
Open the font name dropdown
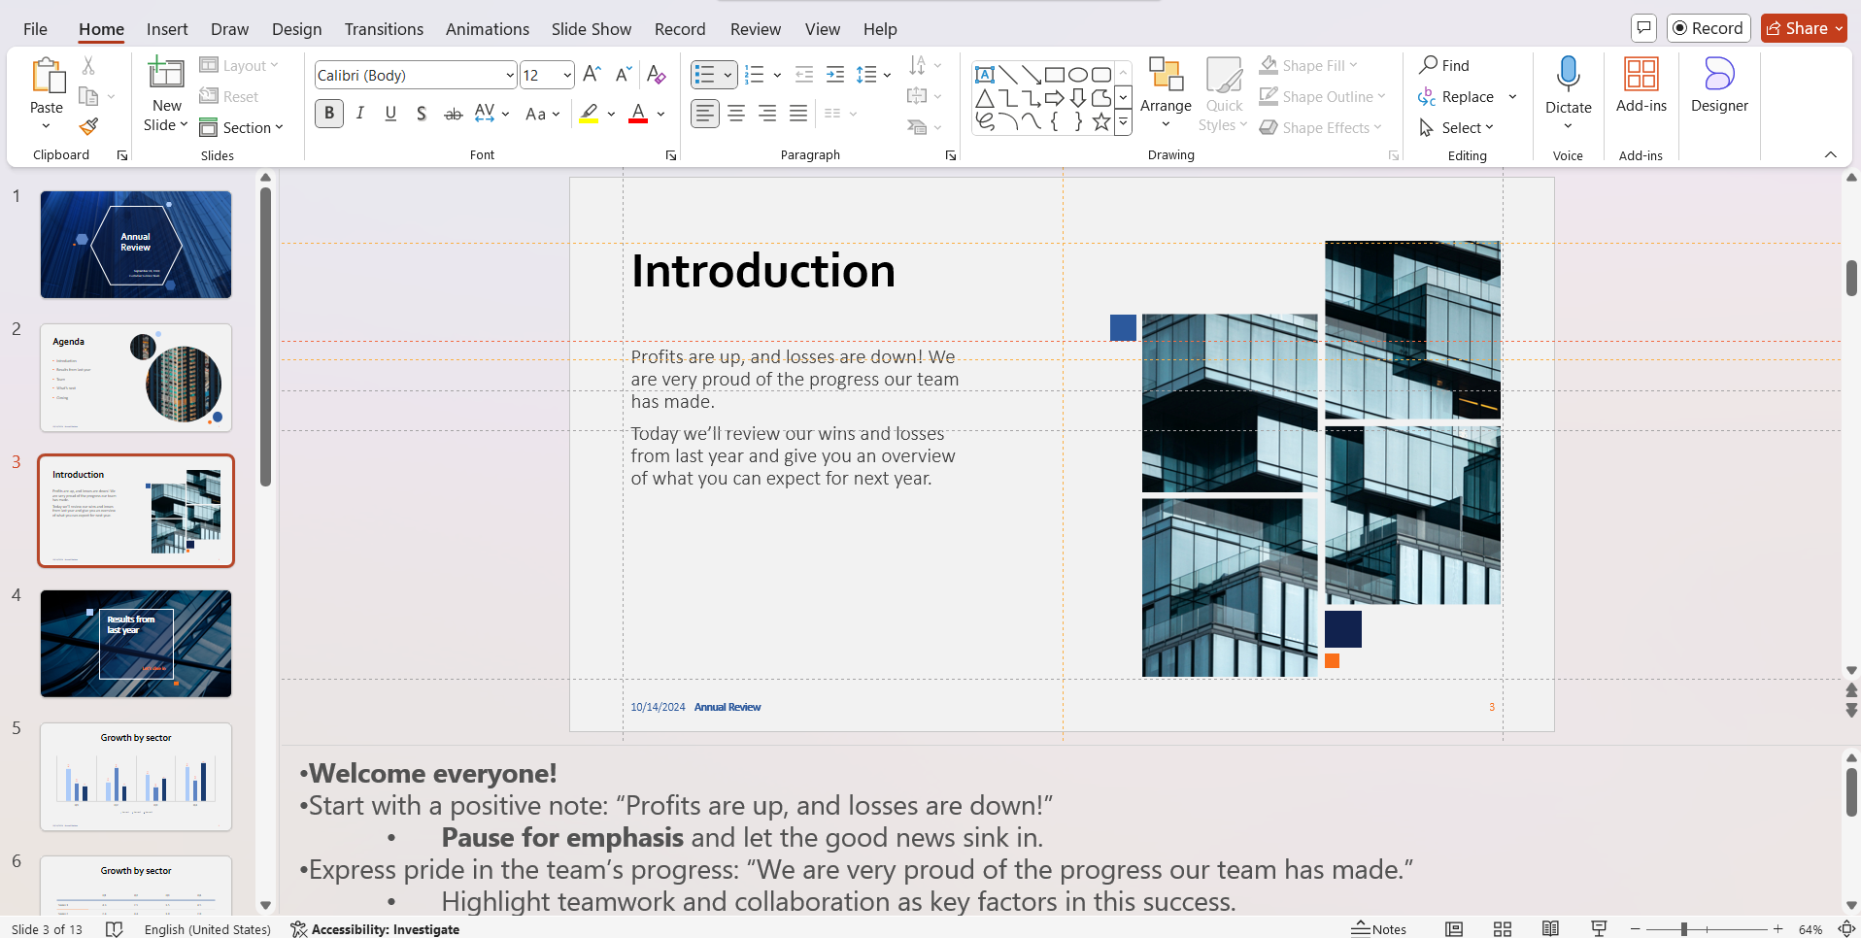509,75
